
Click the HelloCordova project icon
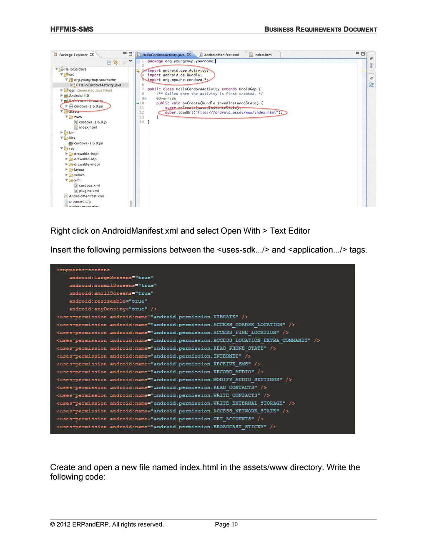coord(61,69)
